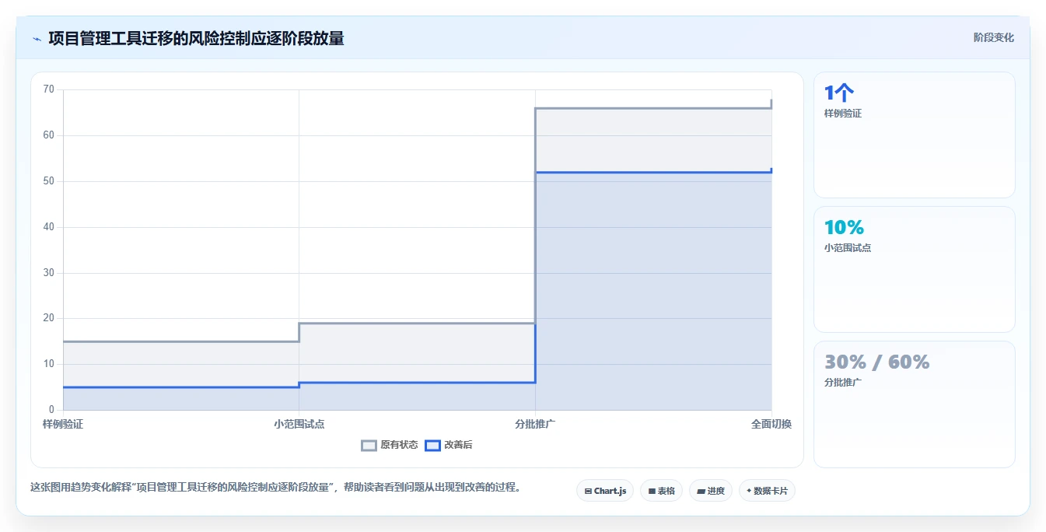Select the 进度 tag chip
Screen dimensions: 1046x532
tap(711, 491)
